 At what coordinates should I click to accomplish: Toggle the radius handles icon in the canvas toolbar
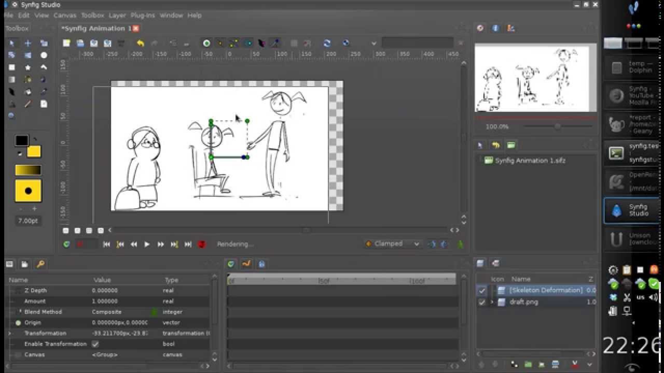[x=248, y=44]
